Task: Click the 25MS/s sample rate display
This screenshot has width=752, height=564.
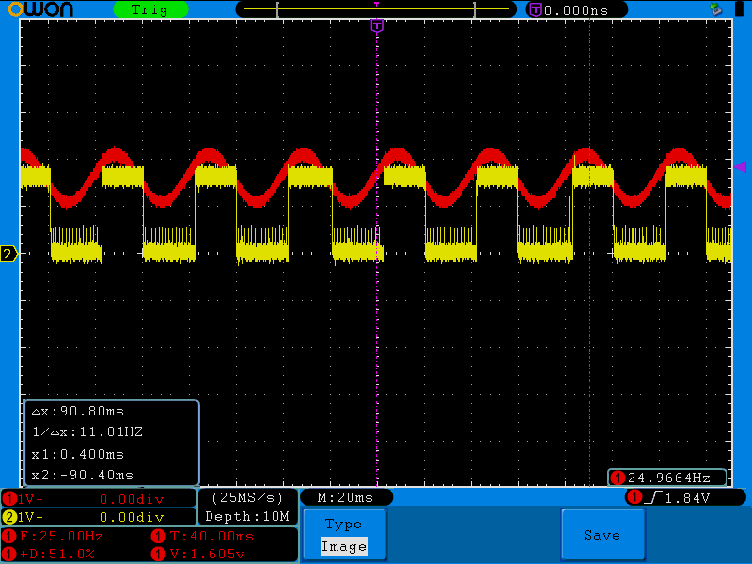Action: tap(247, 498)
